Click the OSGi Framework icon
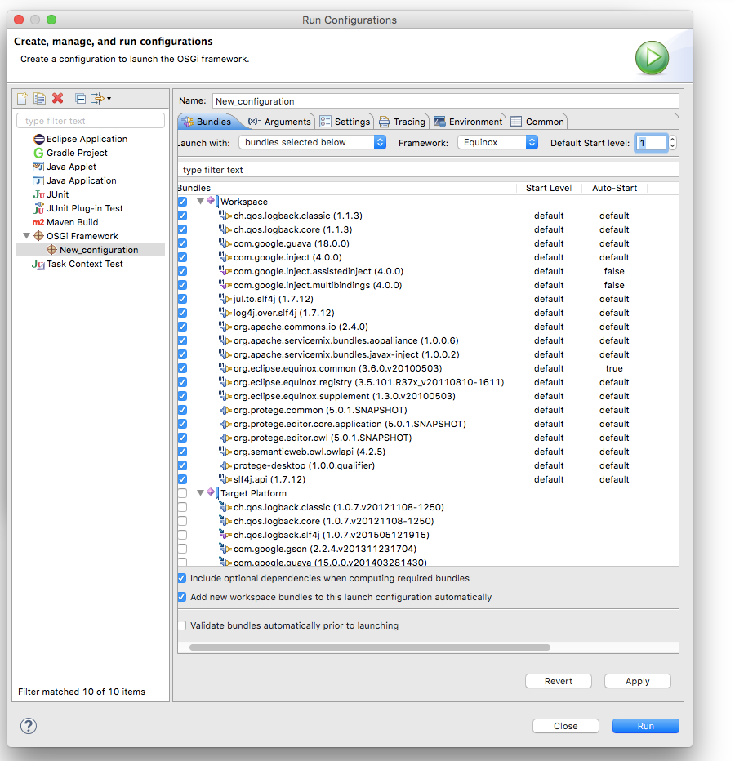This screenshot has height=761, width=735. (x=39, y=236)
